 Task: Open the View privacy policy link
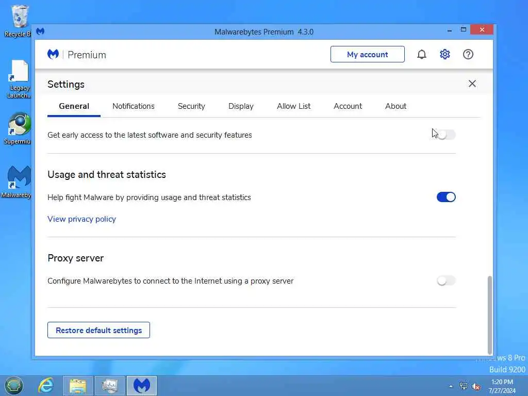click(x=82, y=219)
